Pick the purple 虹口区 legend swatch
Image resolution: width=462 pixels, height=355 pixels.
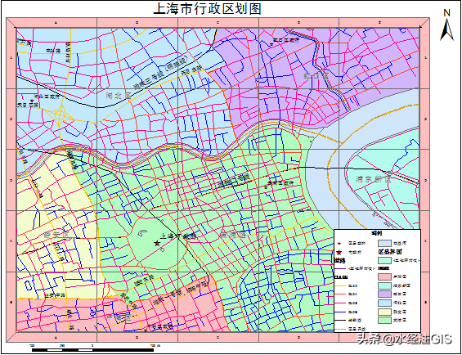coord(385,294)
